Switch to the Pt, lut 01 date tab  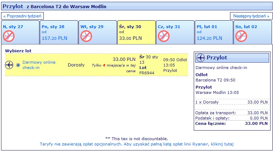coord(214,32)
